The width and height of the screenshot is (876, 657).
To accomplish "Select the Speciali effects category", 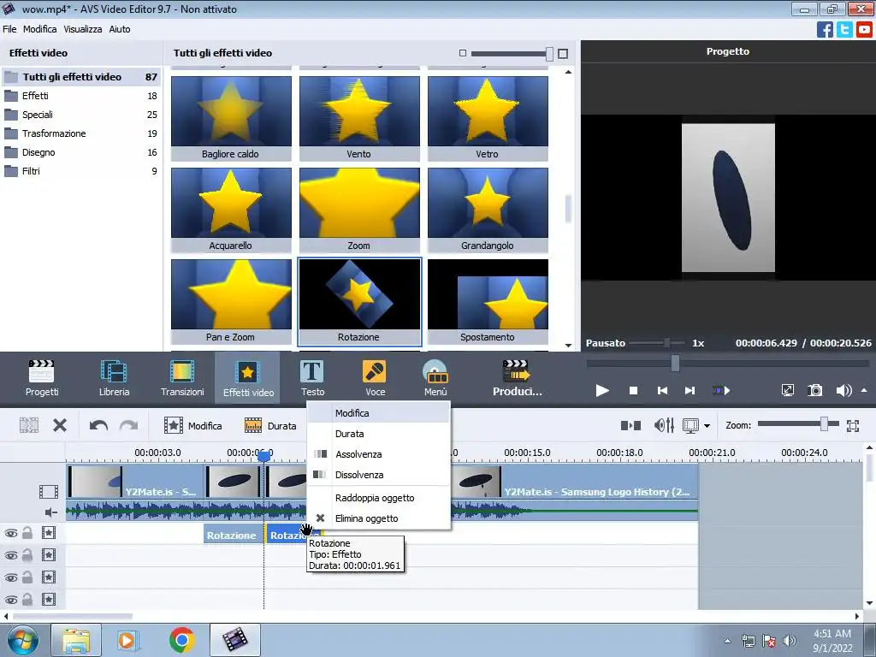I will [x=80, y=115].
